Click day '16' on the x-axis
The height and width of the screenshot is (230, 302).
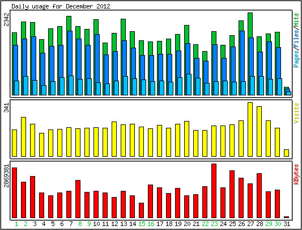(151, 224)
